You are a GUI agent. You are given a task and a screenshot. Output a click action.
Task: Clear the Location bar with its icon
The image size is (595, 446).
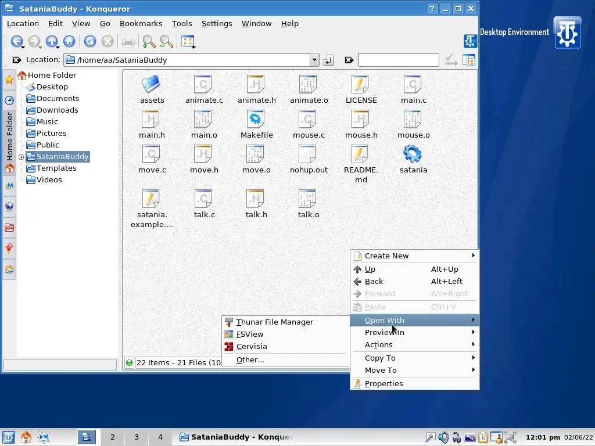click(17, 60)
